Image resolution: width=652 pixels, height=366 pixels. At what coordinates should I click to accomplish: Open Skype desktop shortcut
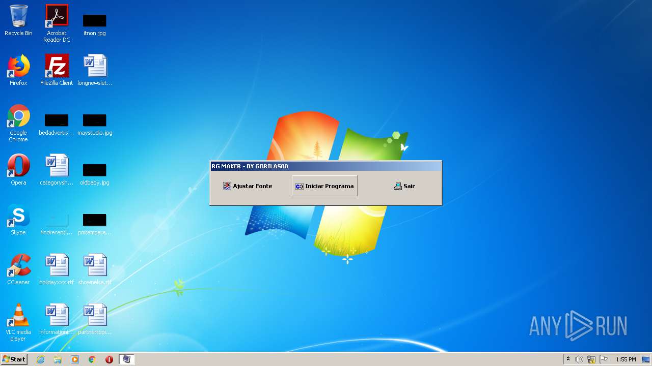pyautogui.click(x=18, y=220)
